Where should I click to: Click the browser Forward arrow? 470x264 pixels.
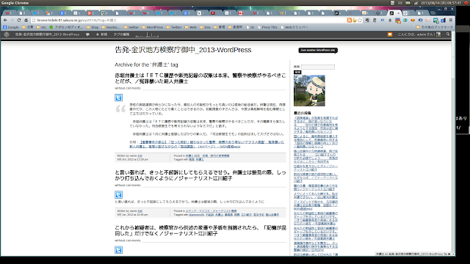[x=12, y=20]
